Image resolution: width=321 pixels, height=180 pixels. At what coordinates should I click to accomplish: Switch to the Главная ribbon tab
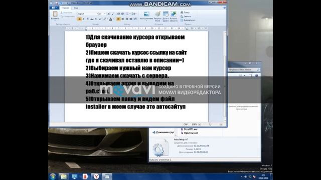point(66,8)
